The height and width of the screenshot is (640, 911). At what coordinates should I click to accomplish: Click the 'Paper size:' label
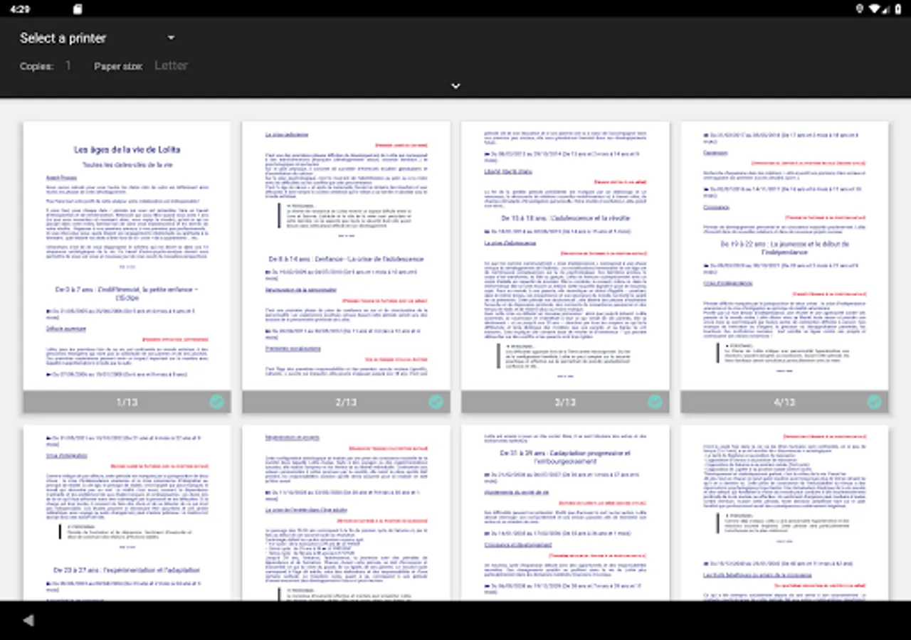point(119,66)
